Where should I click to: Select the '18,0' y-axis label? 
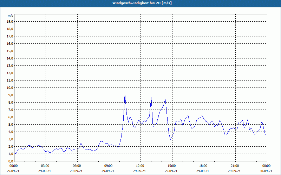click(x=10, y=29)
